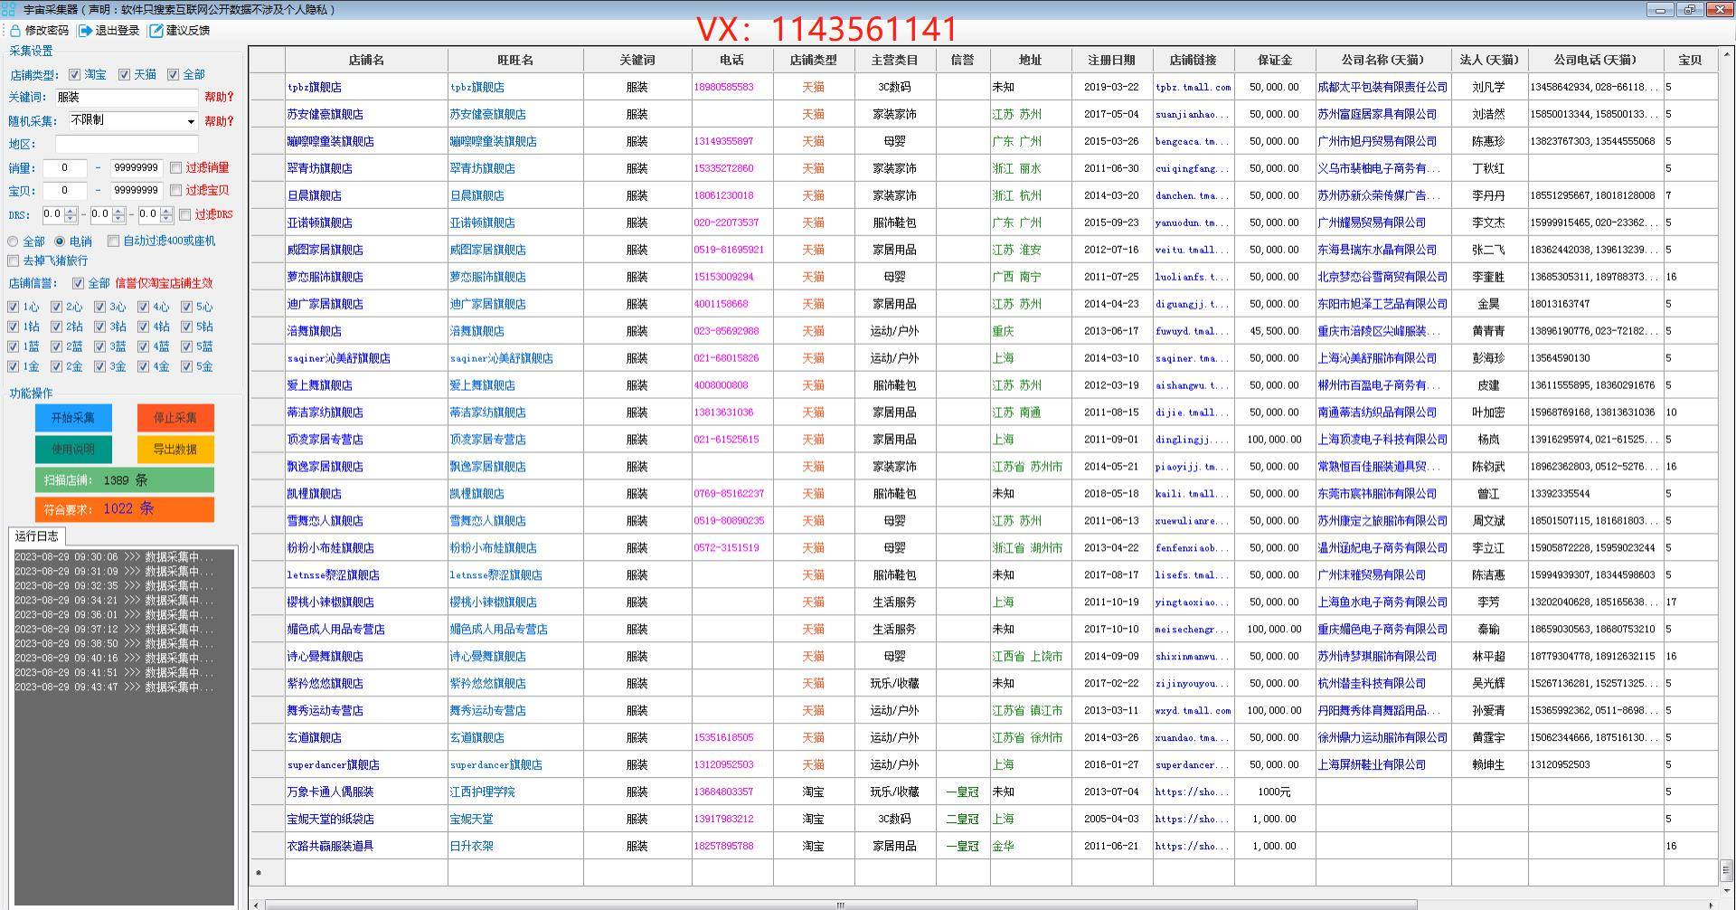Screen dimensions: 1736x910
Task: Check 自动过滤400或座机 option
Action: tap(114, 242)
